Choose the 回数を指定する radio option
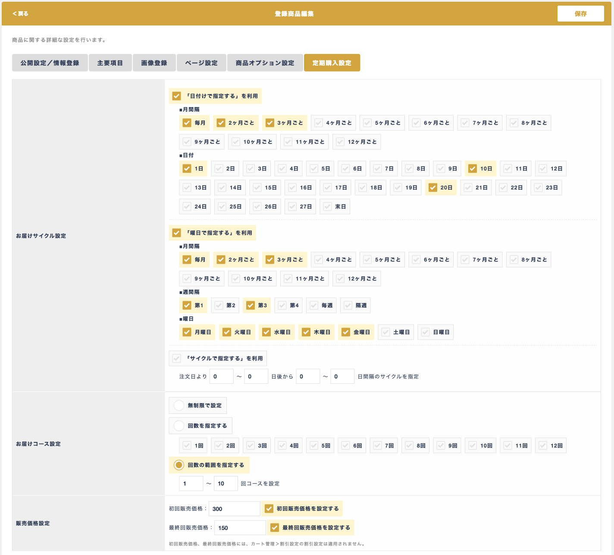This screenshot has height=555, width=614. point(179,426)
